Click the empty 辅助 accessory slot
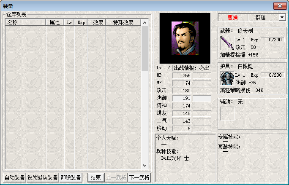 pyautogui.click(x=227, y=114)
